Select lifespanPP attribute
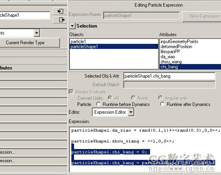 (x=190, y=52)
